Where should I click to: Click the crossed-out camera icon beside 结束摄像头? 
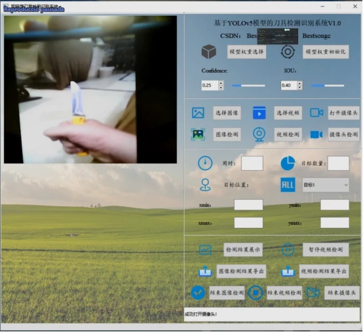pyautogui.click(x=313, y=293)
